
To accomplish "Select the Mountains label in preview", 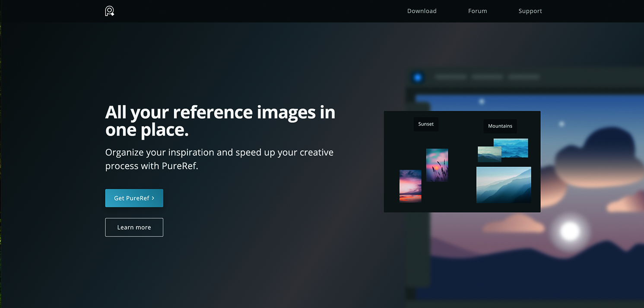I will 500,126.
